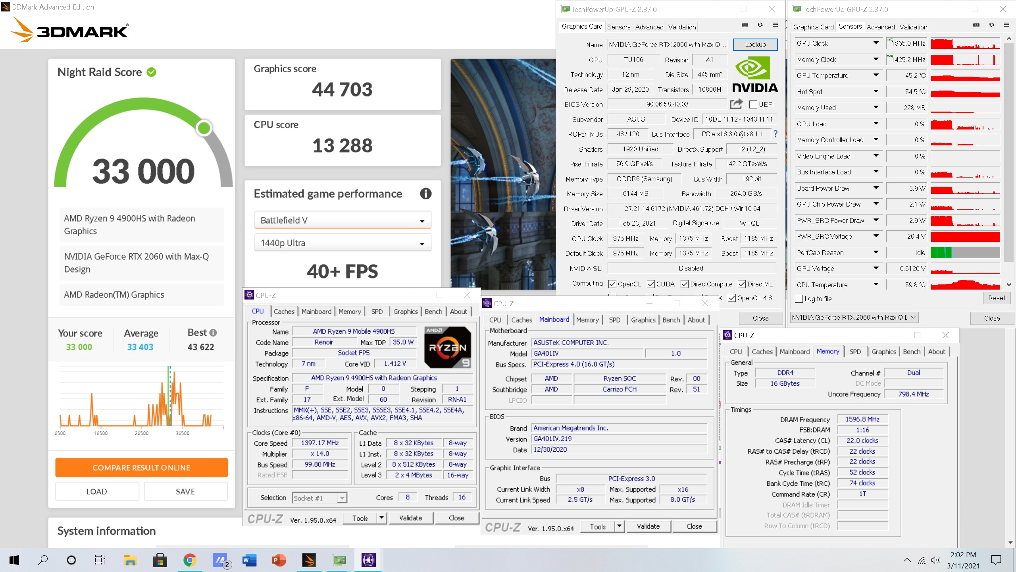Click the green validated checkmark beside Night Raid Score
This screenshot has width=1016, height=572.
[x=151, y=72]
